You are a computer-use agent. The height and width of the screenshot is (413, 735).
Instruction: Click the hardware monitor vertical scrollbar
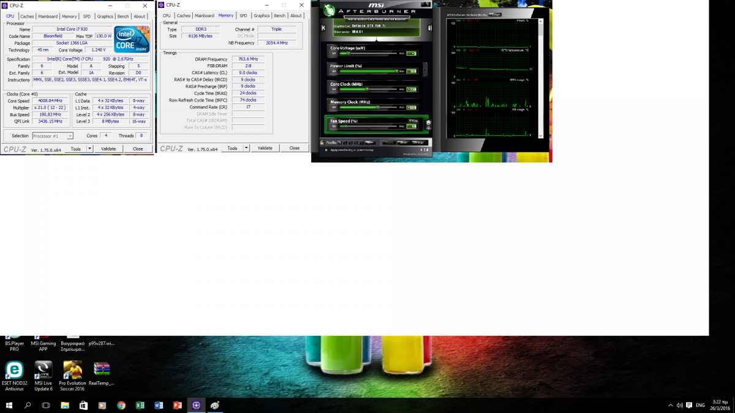click(540, 78)
